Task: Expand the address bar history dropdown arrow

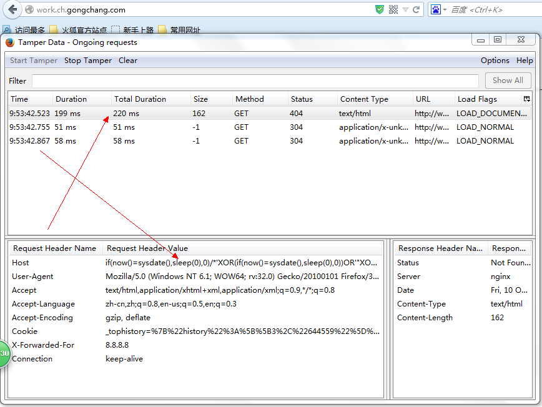Action: coord(405,9)
